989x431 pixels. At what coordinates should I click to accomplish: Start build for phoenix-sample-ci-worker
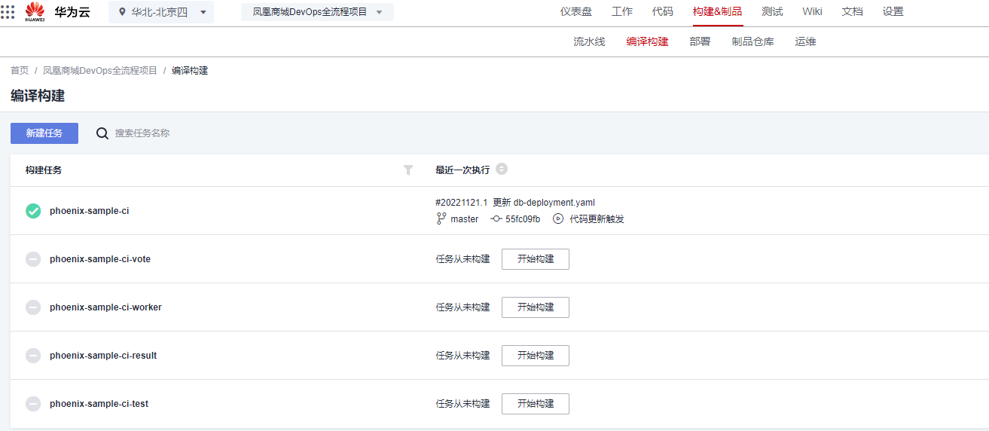click(536, 307)
